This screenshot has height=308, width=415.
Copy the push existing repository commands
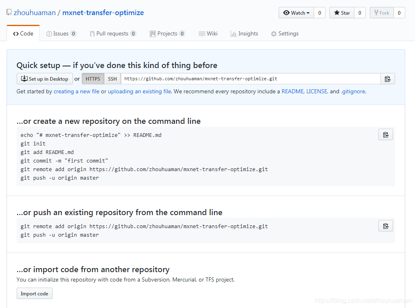386,226
